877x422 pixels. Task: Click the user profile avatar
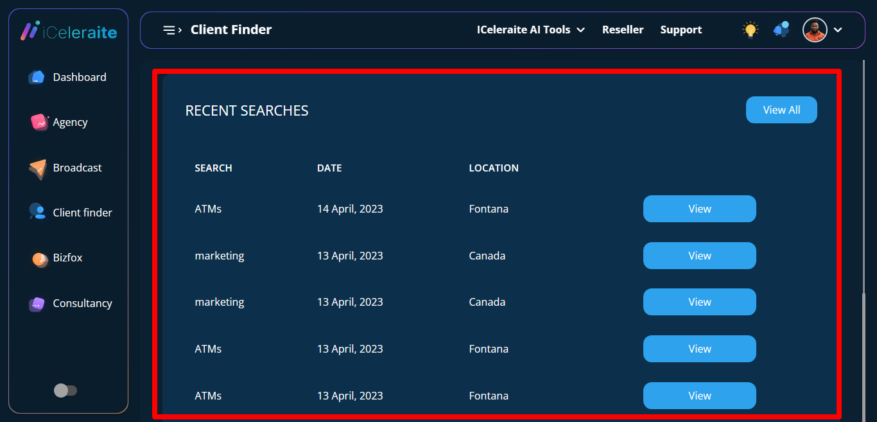[x=815, y=30]
